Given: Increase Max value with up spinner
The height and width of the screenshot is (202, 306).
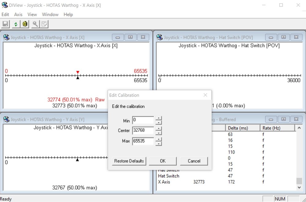Looking at the screenshot, I should (159, 139).
